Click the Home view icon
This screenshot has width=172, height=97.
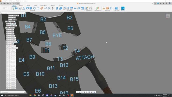[x=18, y=4]
